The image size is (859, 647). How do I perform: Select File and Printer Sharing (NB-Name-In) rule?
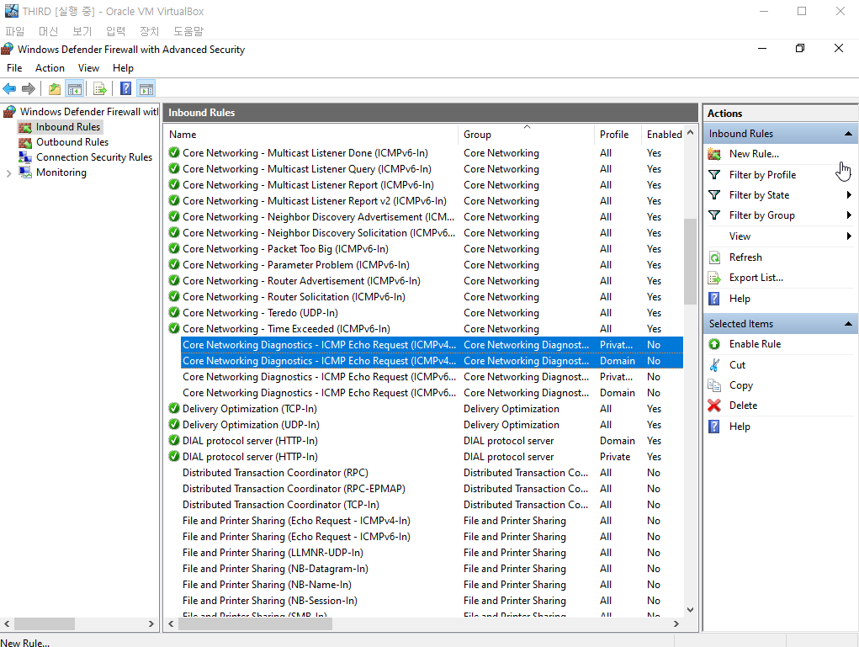[425, 585]
